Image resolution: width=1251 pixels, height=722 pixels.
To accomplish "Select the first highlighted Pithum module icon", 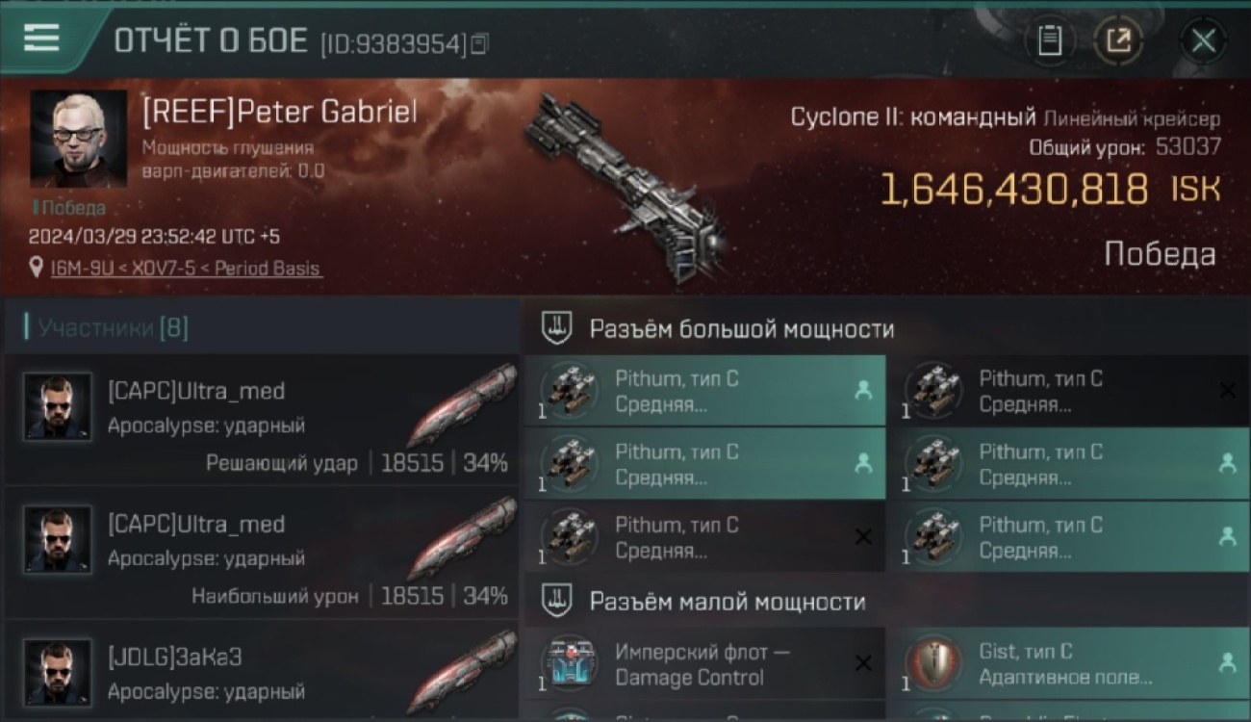I will coord(569,391).
